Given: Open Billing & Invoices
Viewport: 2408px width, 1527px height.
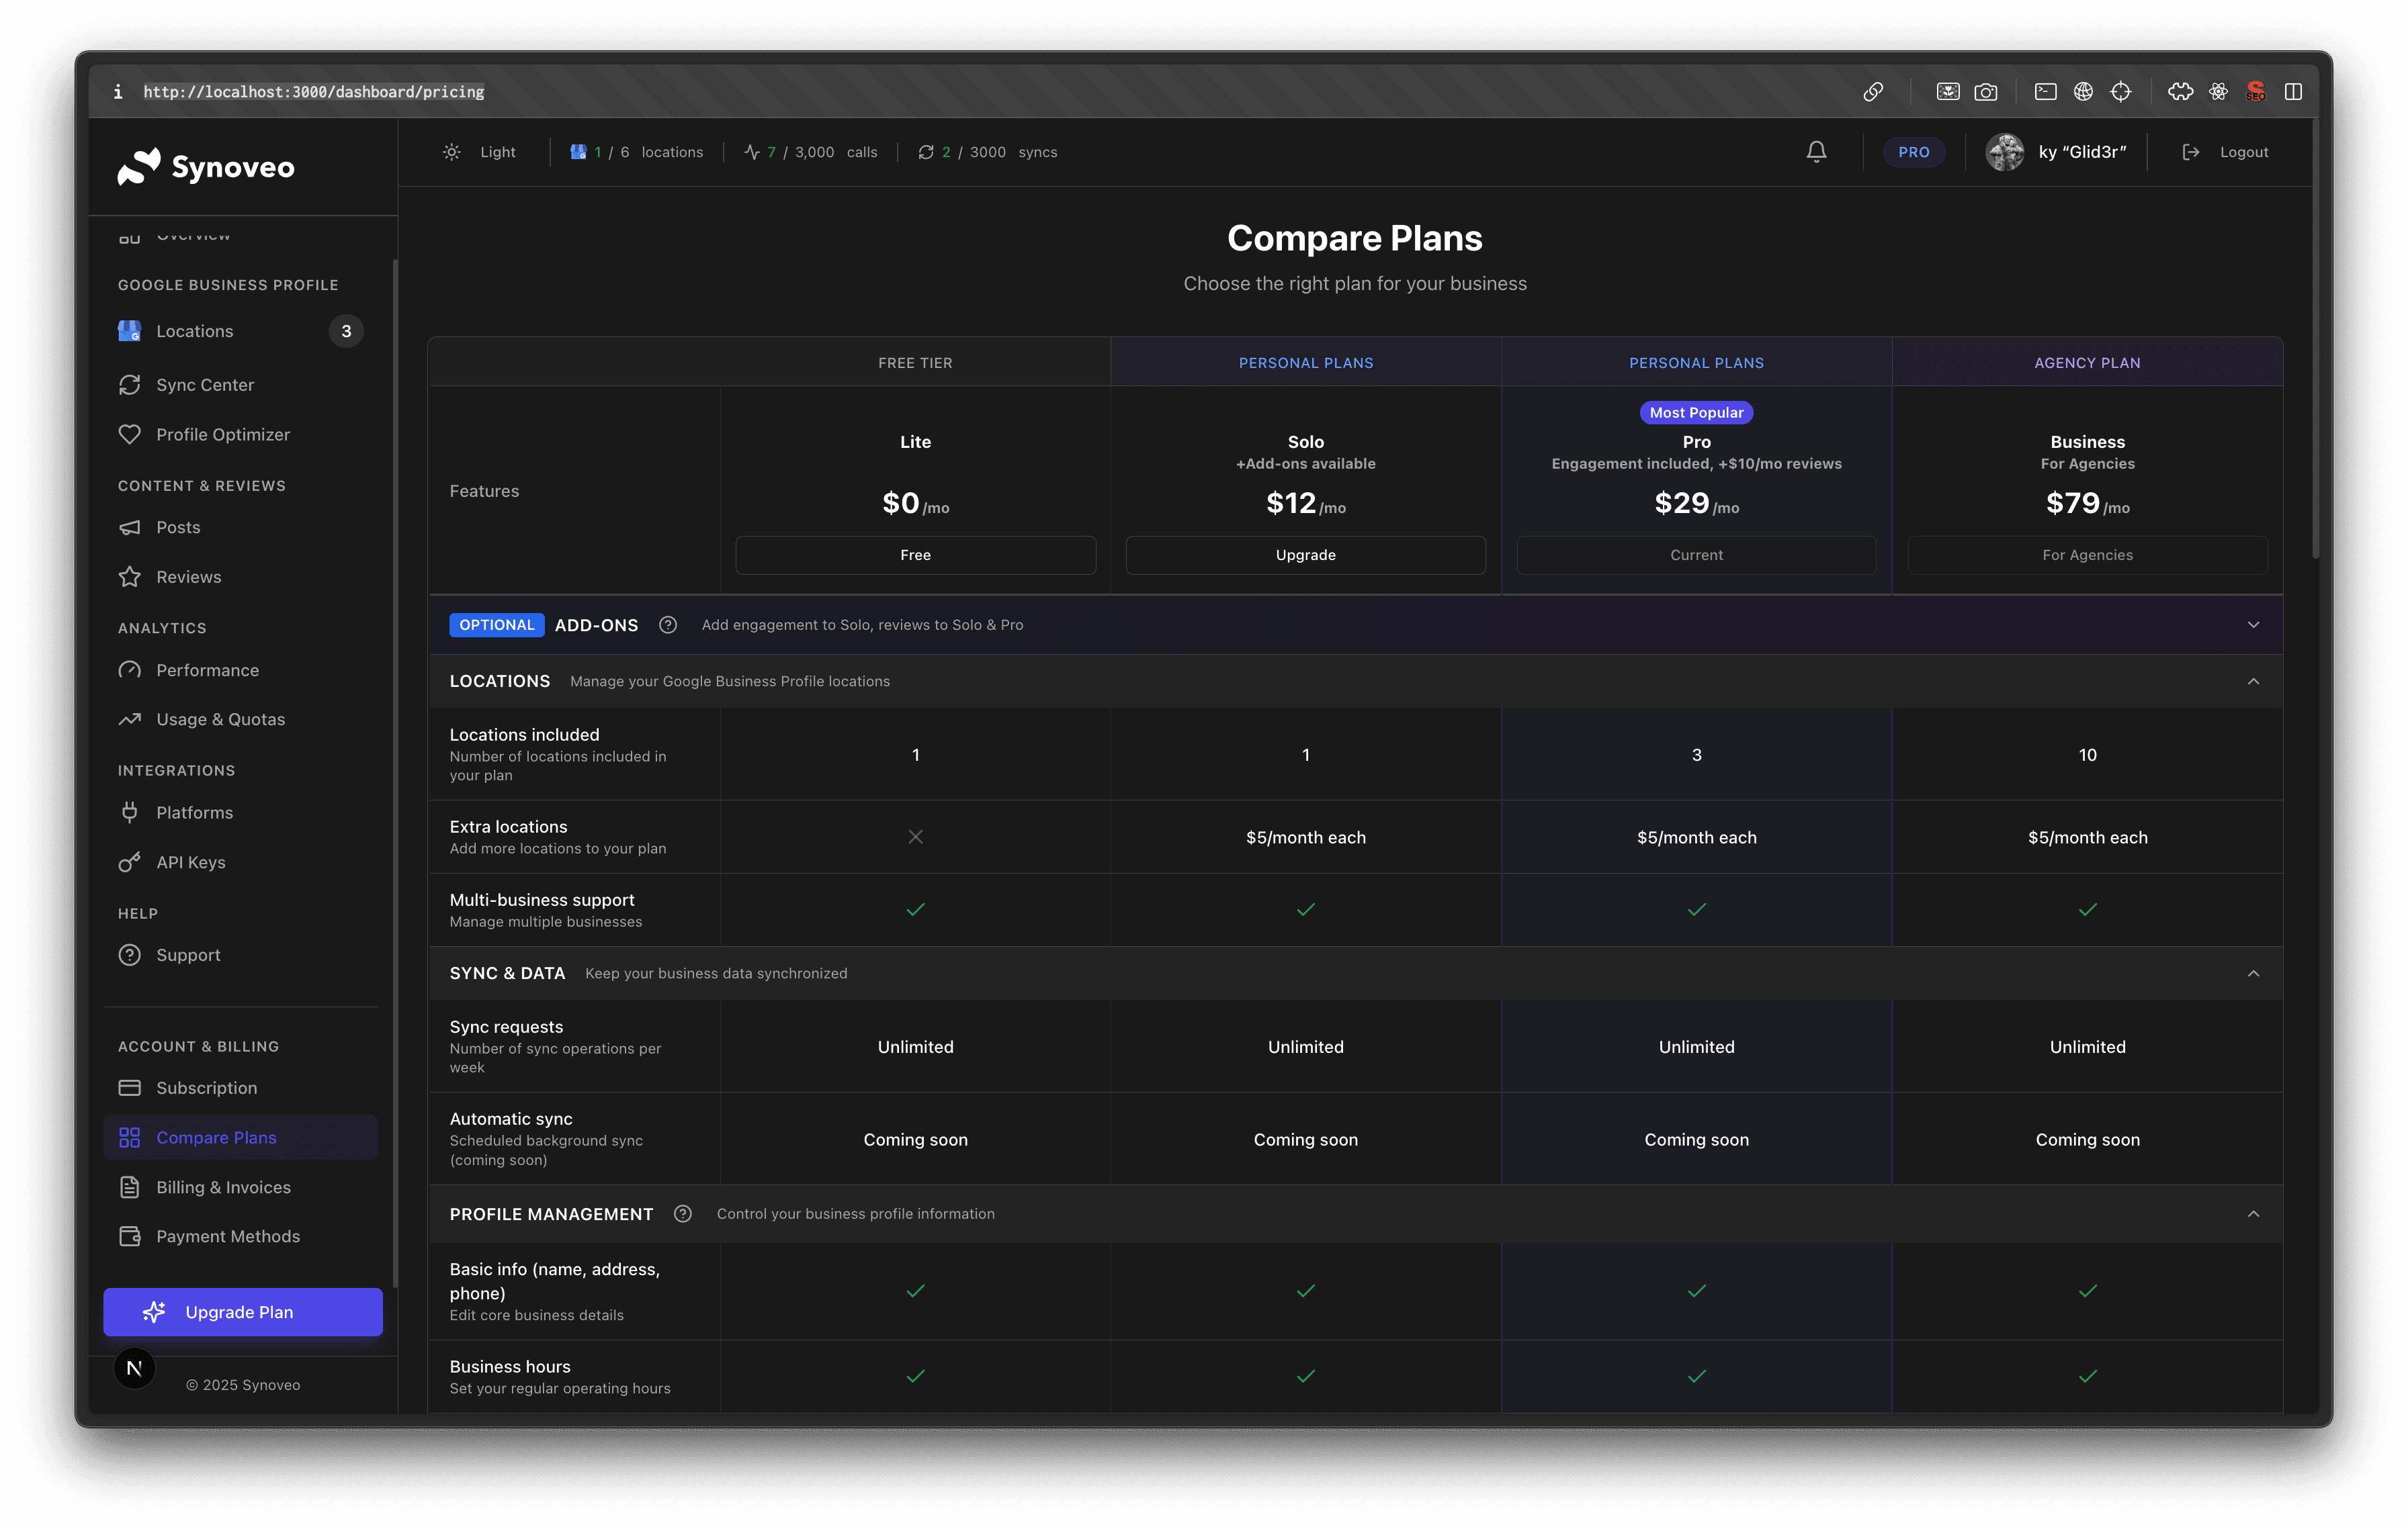Looking at the screenshot, I should point(222,1187).
